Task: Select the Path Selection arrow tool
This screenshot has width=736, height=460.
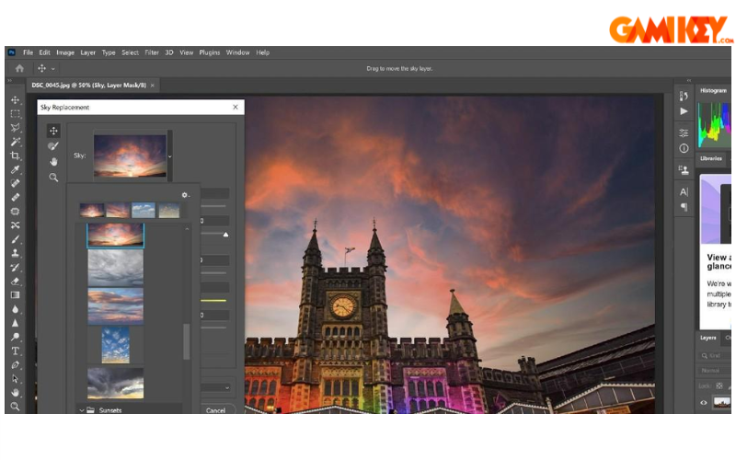Action: (x=15, y=378)
